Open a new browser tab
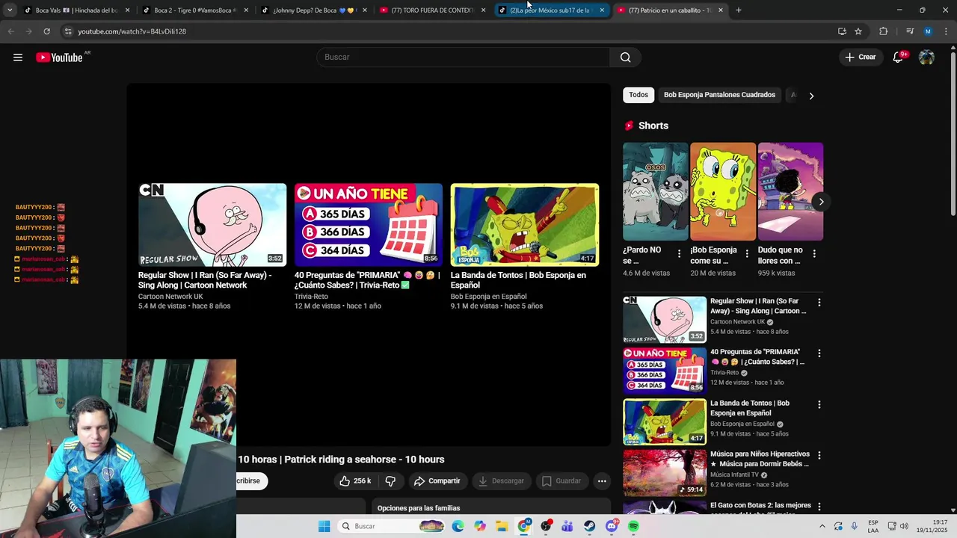Viewport: 957px width, 538px height. [x=739, y=10]
